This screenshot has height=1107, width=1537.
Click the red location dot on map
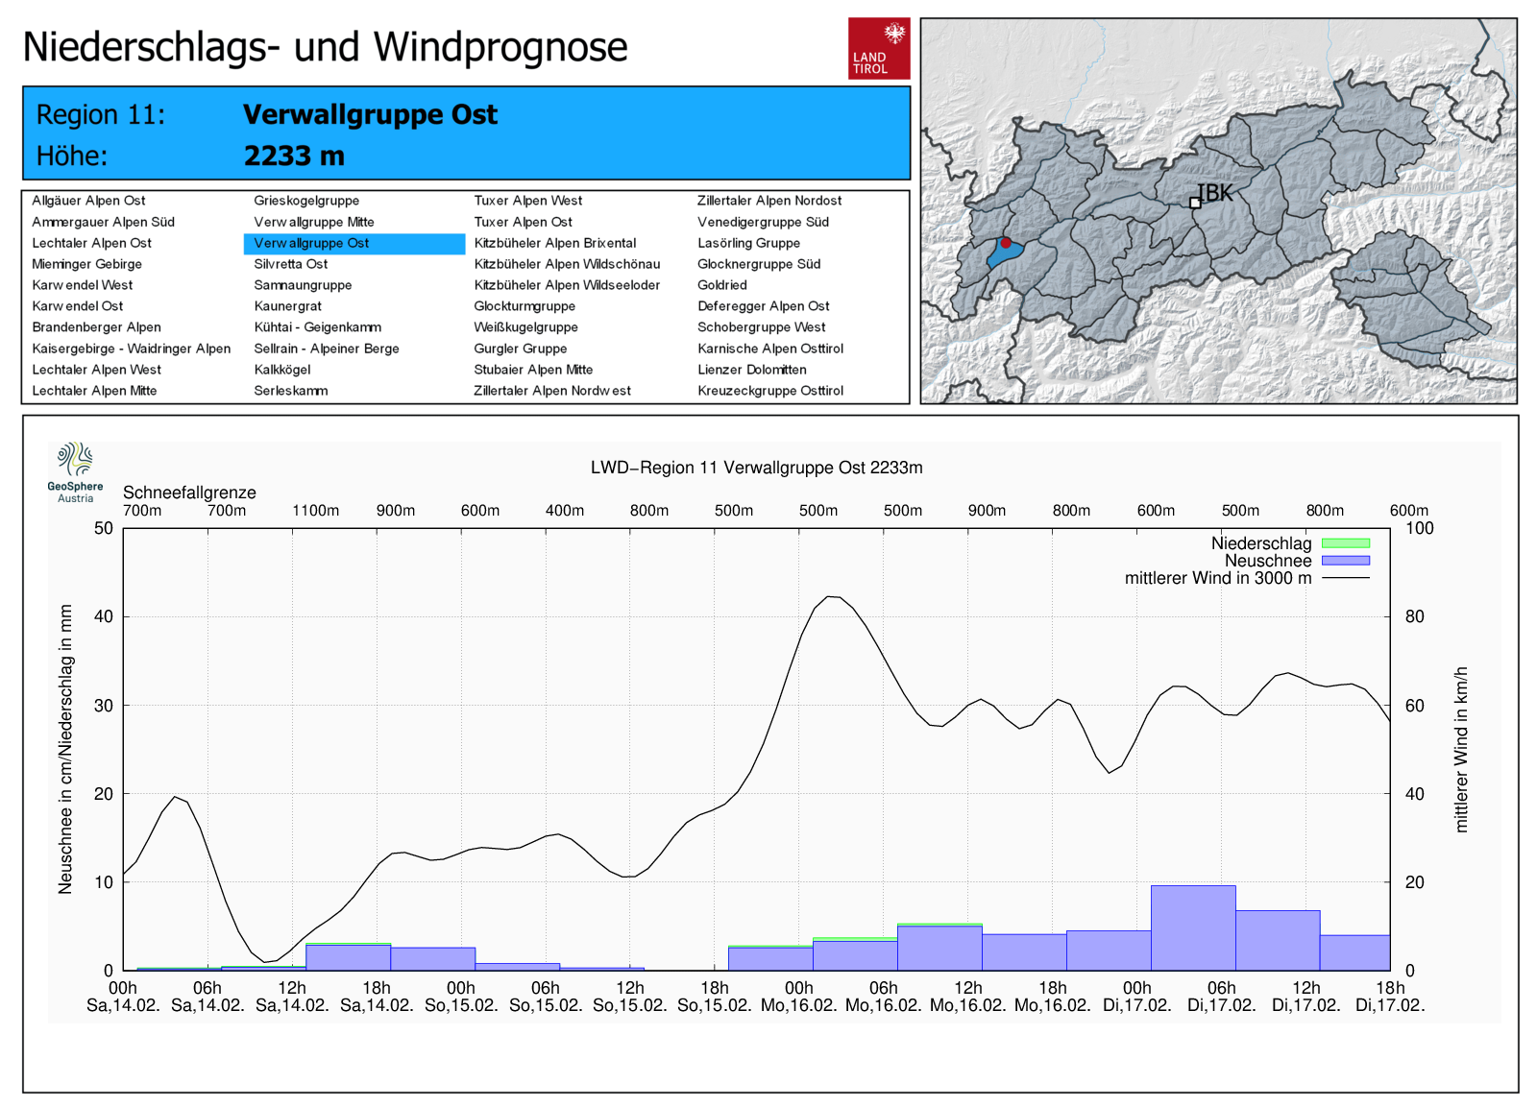click(1006, 243)
